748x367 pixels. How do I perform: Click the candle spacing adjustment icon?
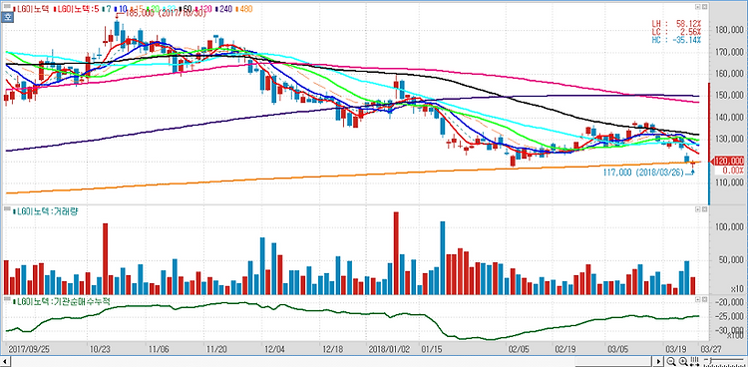(694, 361)
